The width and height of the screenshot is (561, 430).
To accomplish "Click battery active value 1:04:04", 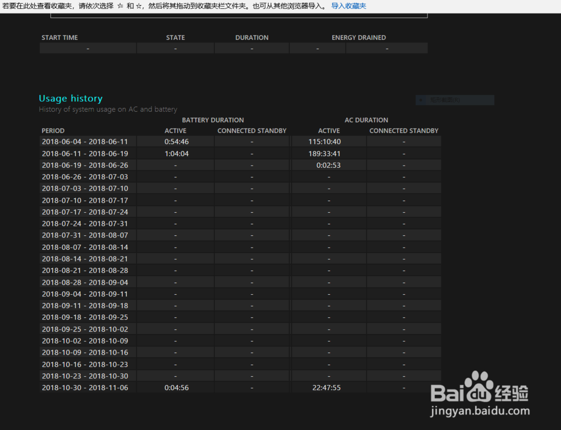I will point(176,154).
